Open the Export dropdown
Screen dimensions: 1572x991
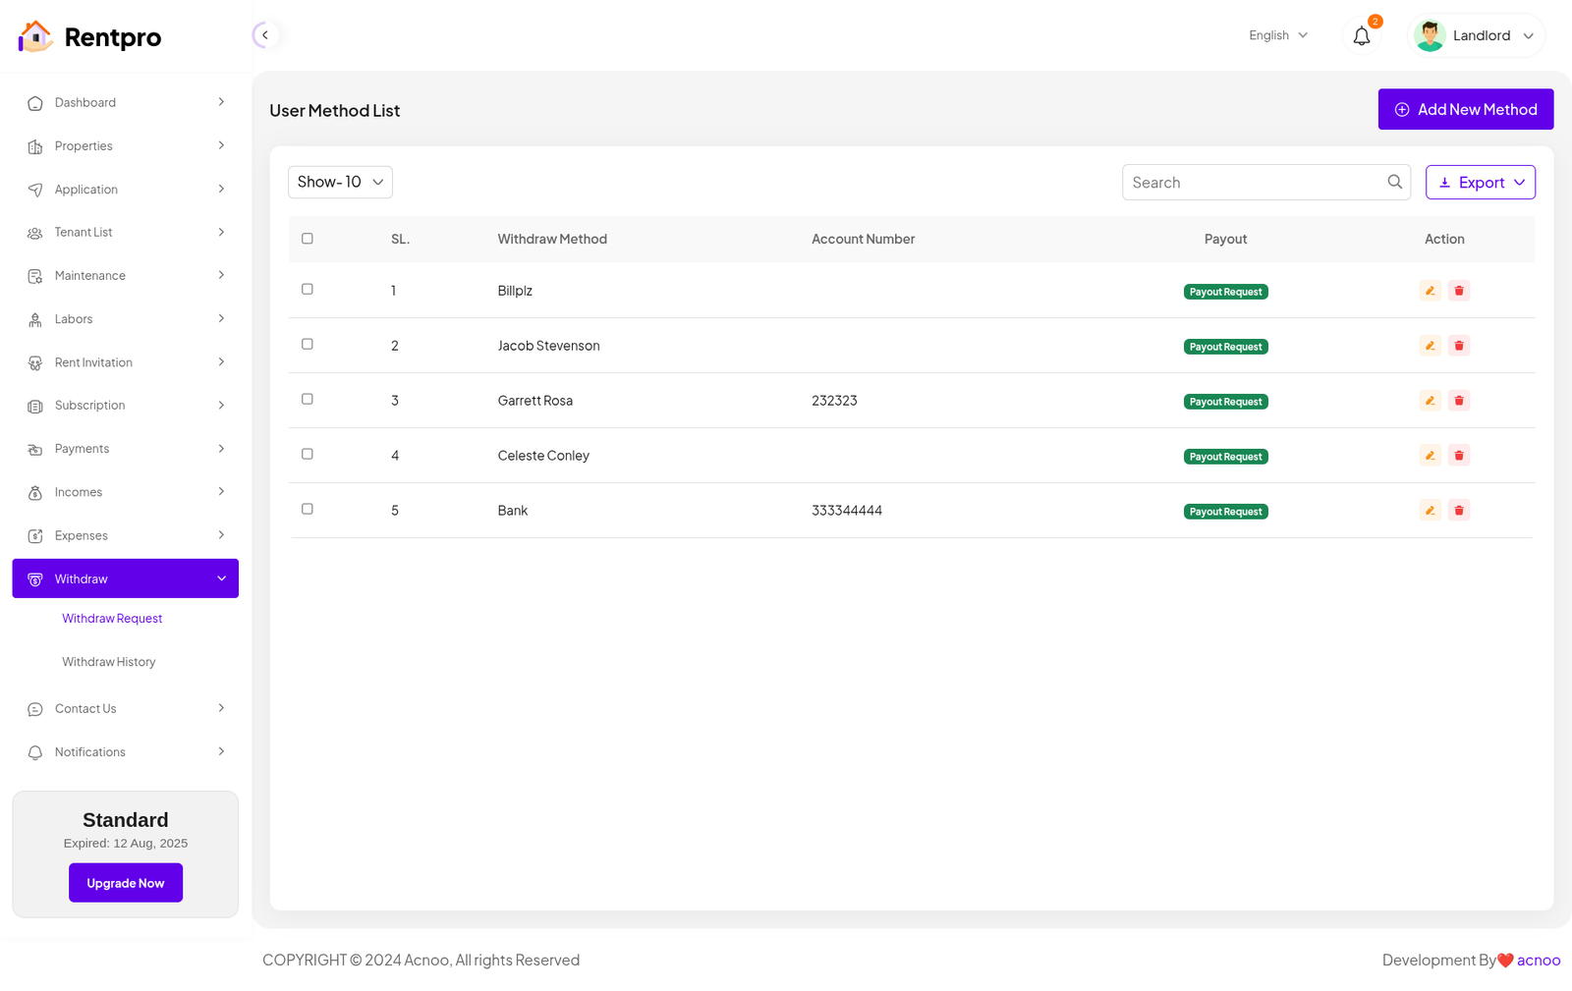pyautogui.click(x=1480, y=183)
